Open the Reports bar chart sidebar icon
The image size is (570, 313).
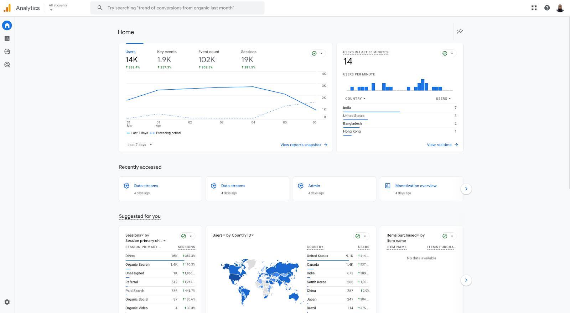click(7, 38)
